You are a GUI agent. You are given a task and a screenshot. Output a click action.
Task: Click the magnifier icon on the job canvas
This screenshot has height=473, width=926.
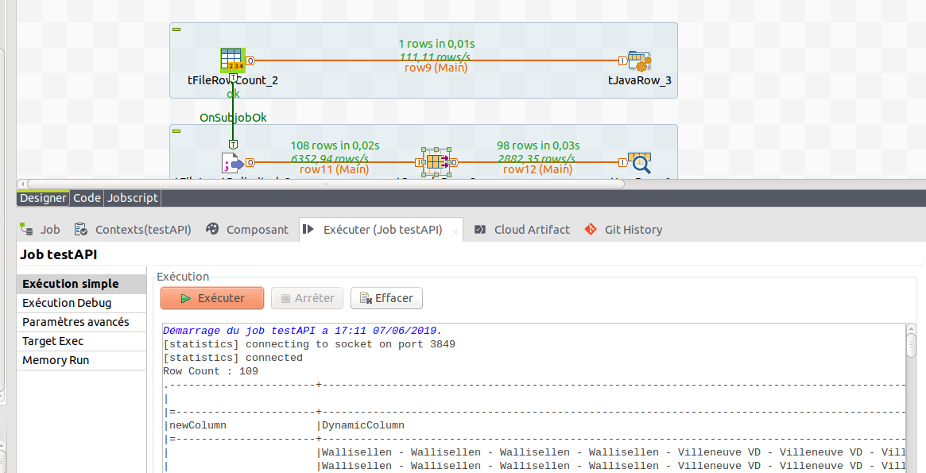[x=641, y=162]
